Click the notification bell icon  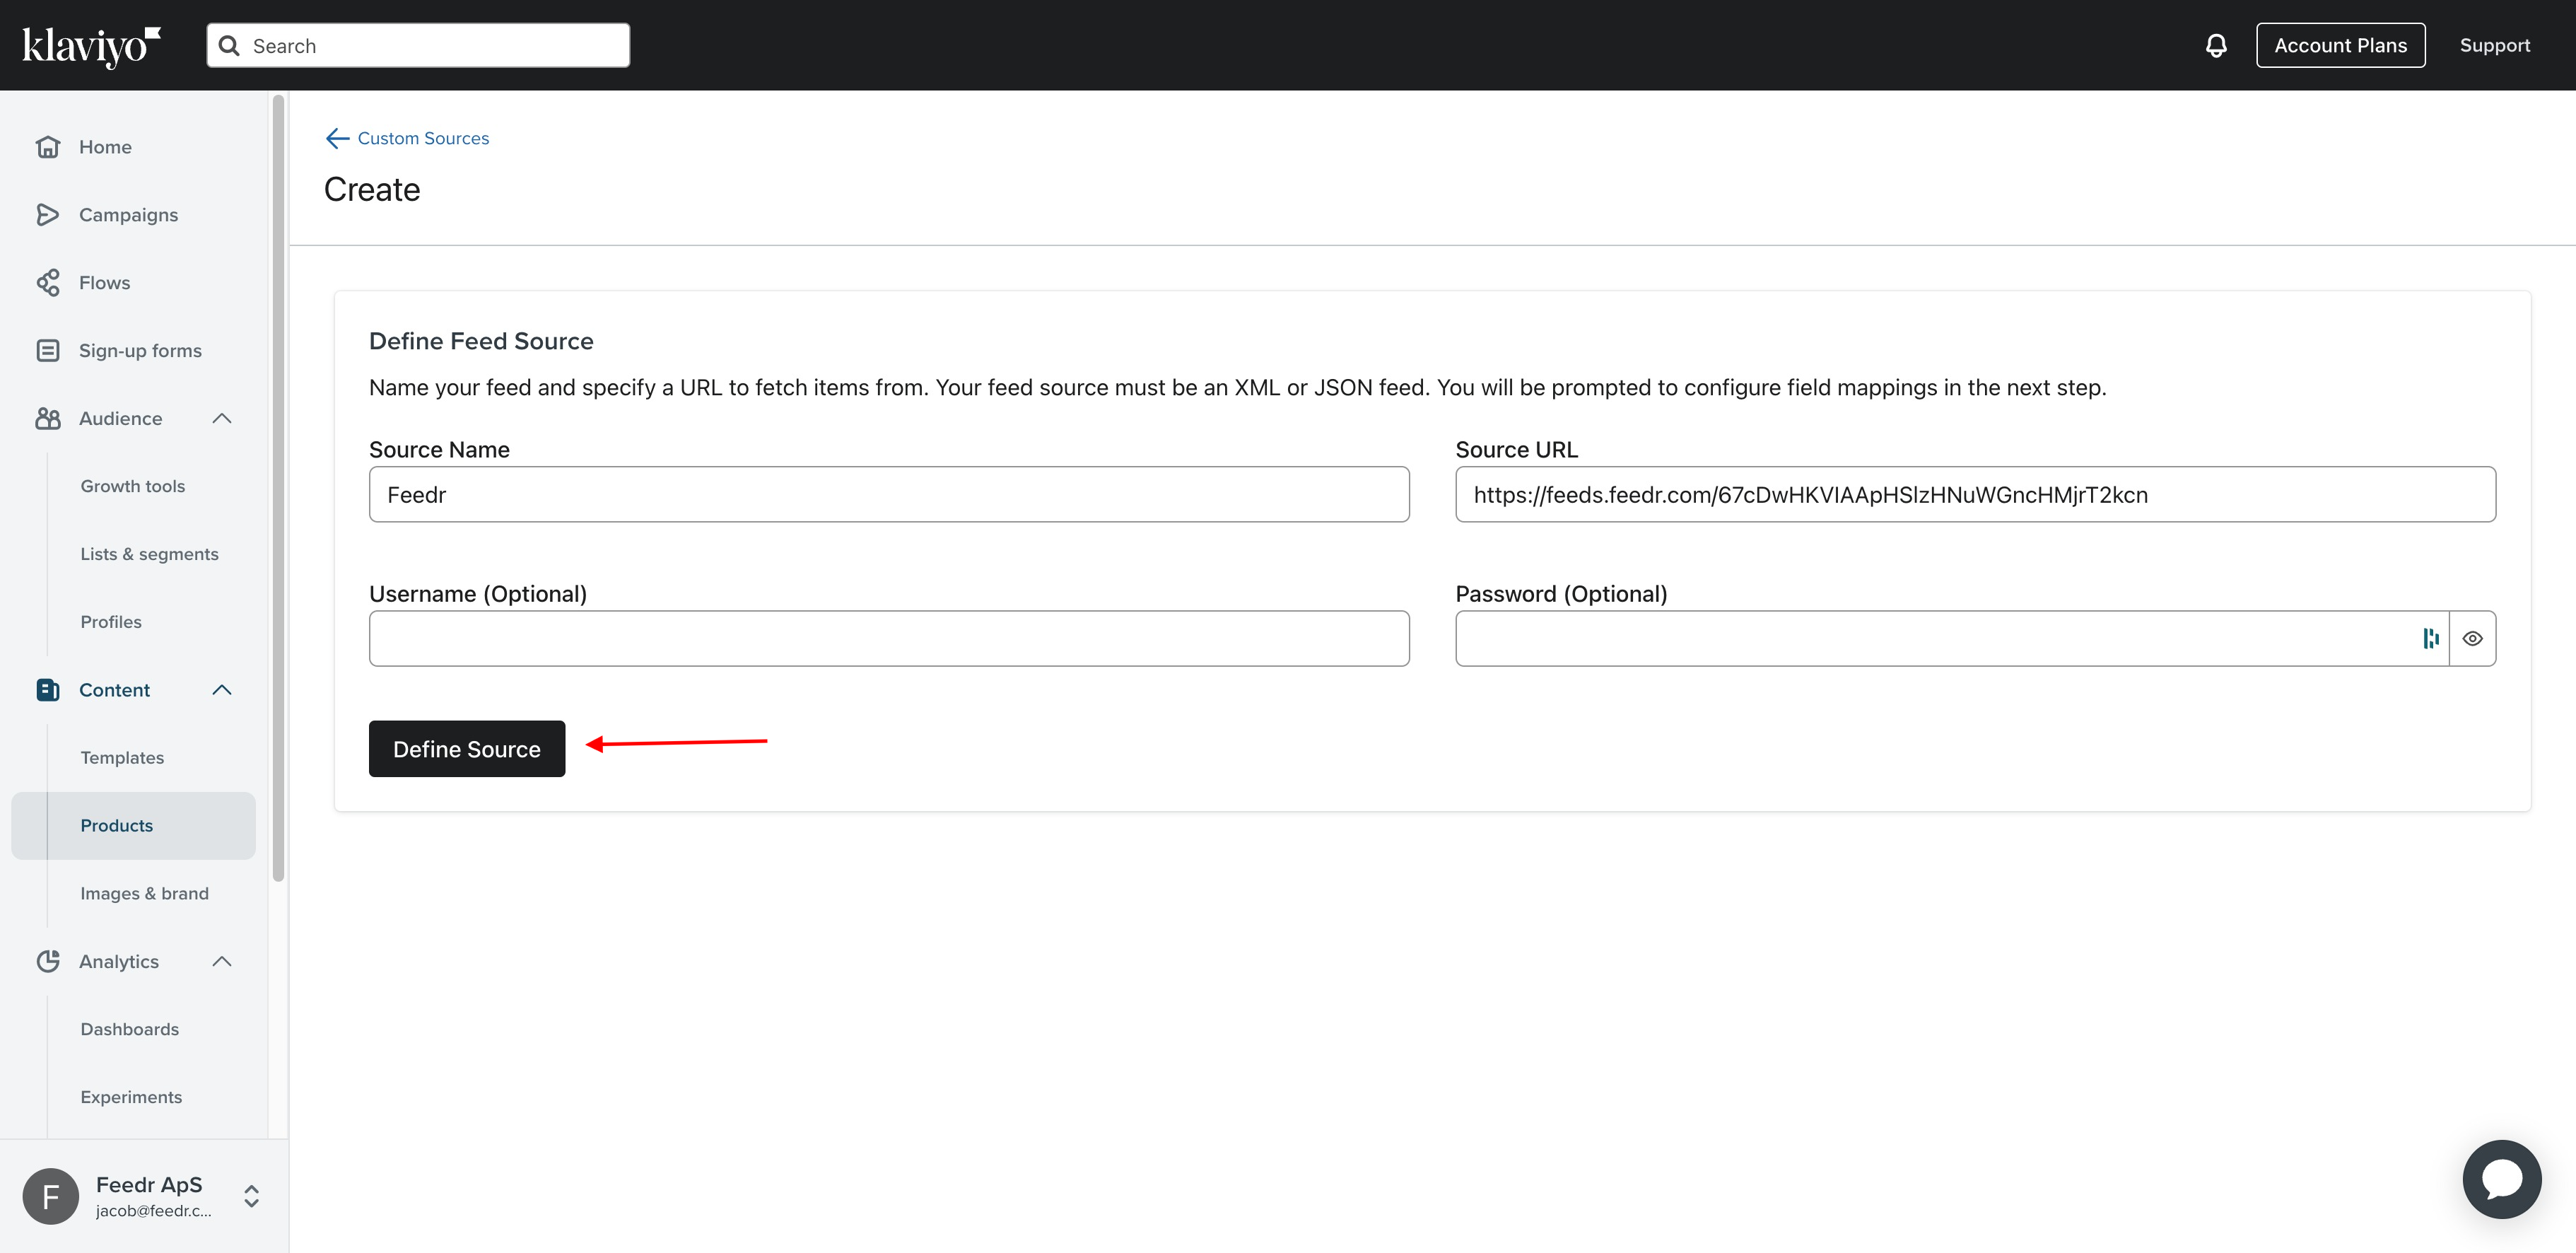2216,45
